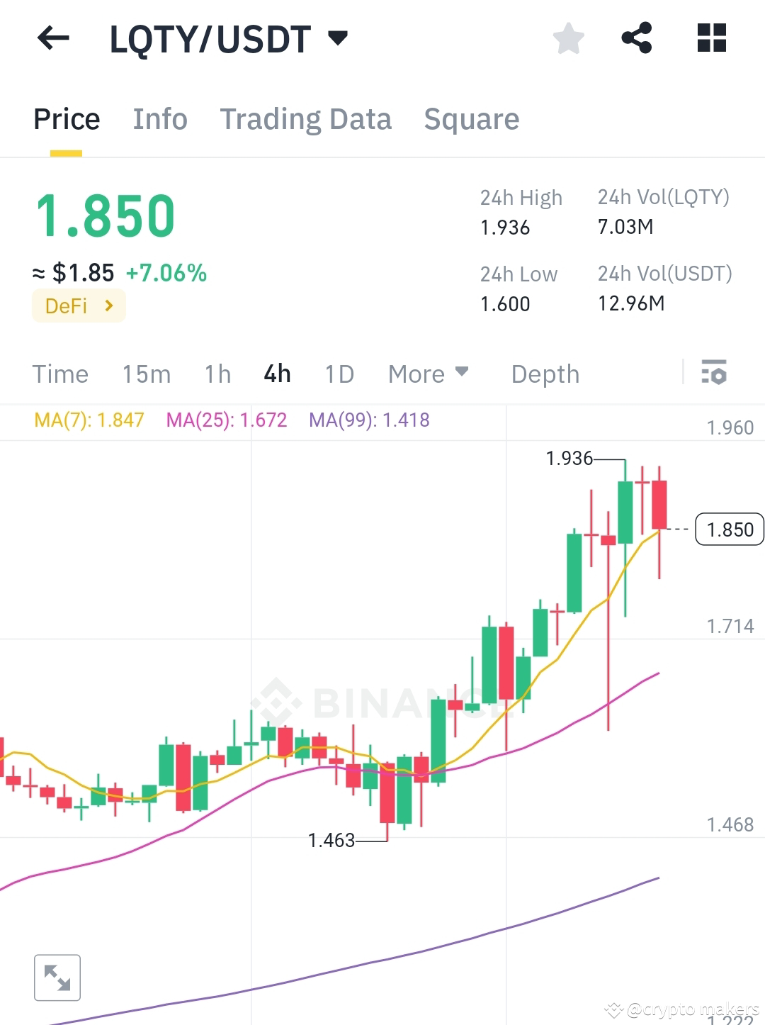Switch to the Trading Data tab

(x=306, y=118)
